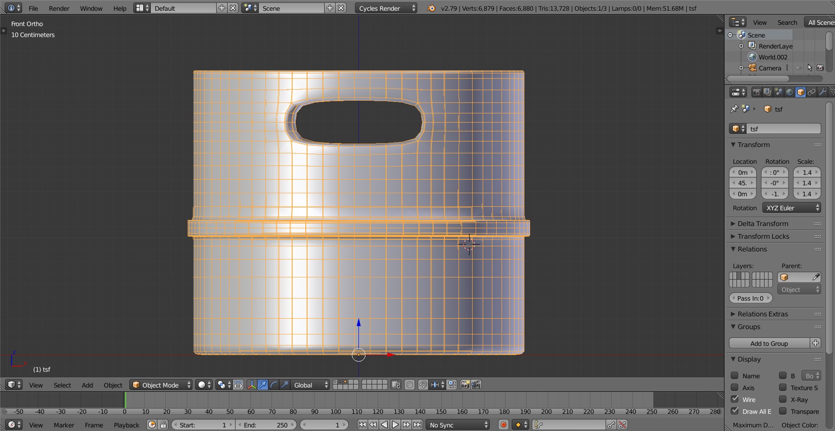The height and width of the screenshot is (431, 835).
Task: Toggle the 3D manipulator widget icon
Action: coord(251,385)
